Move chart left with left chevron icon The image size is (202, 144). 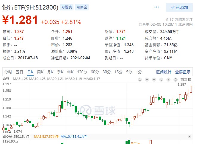pyautogui.click(x=161, y=80)
